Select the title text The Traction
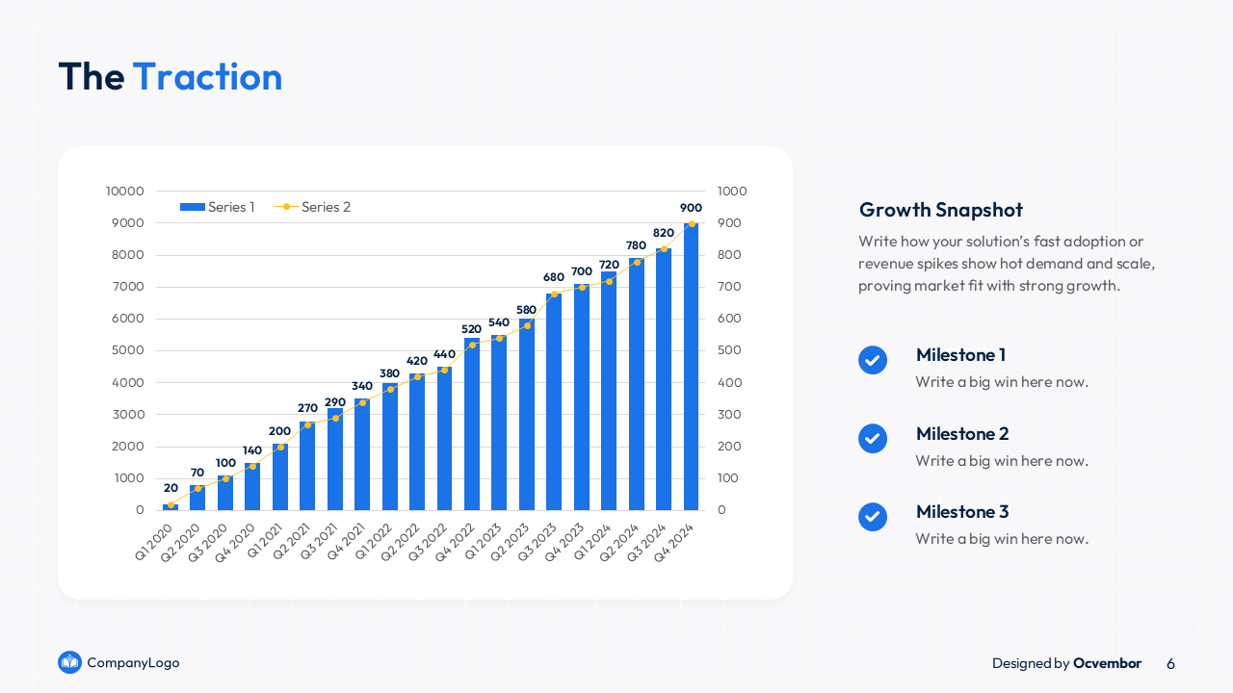 pos(171,77)
